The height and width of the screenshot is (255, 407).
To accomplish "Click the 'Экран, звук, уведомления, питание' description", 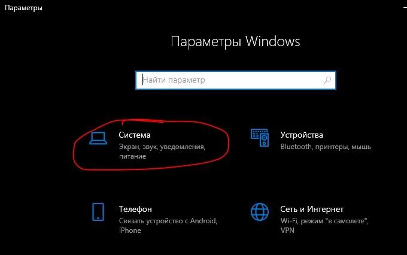I will (162, 151).
